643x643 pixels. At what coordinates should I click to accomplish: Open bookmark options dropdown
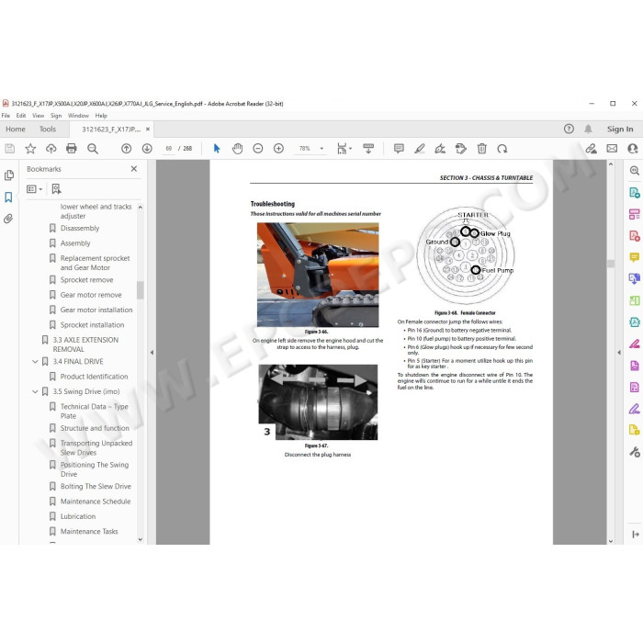coord(35,189)
